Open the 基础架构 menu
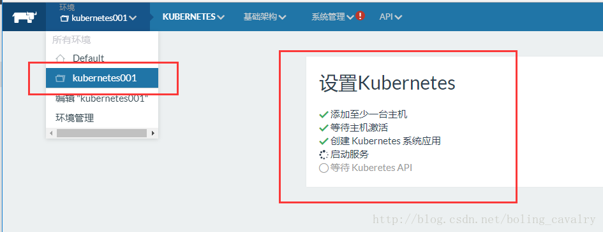 pos(265,17)
